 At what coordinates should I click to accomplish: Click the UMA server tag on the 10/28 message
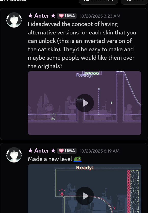tap(67, 16)
